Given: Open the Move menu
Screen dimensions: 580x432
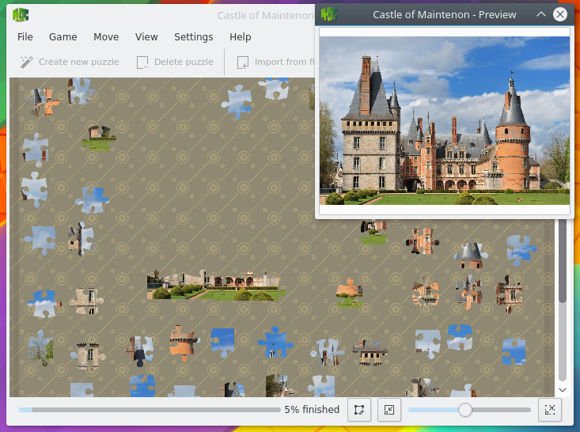Looking at the screenshot, I should [x=106, y=37].
